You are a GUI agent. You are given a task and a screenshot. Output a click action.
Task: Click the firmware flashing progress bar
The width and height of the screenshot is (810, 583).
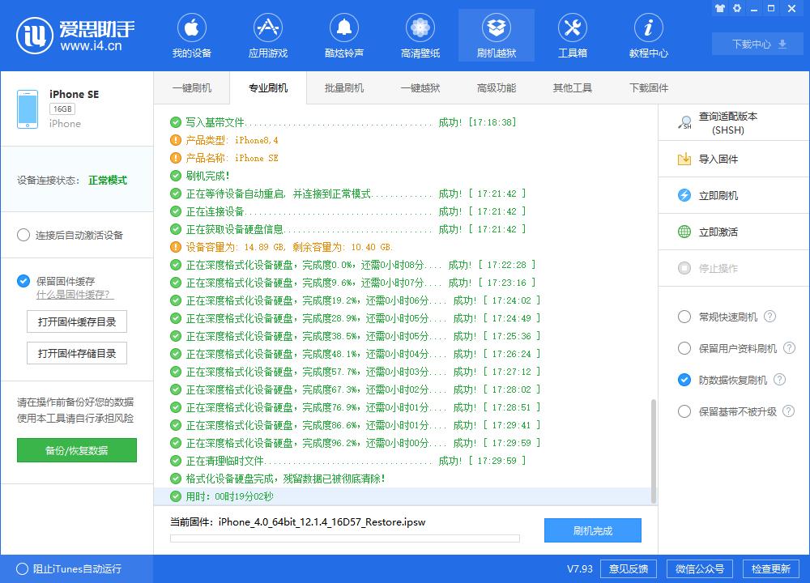click(x=344, y=537)
